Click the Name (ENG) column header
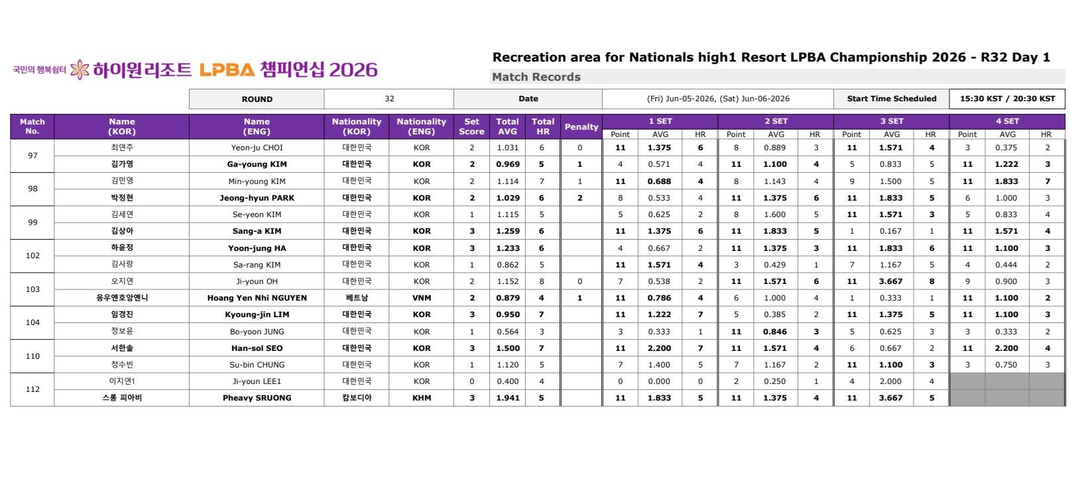Image resolution: width=1082 pixels, height=482 pixels. (257, 126)
